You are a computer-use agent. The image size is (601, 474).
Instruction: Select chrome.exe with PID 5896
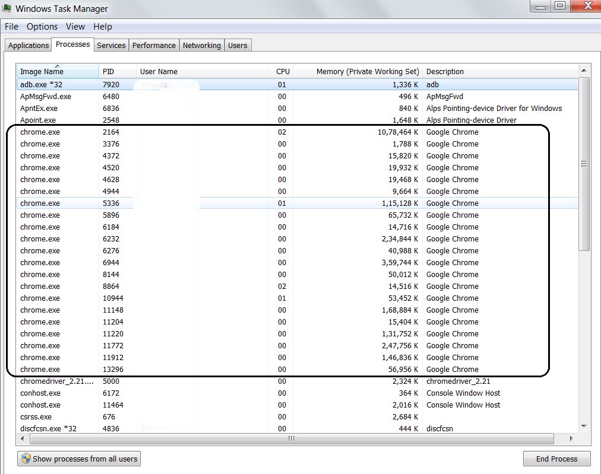click(297, 215)
